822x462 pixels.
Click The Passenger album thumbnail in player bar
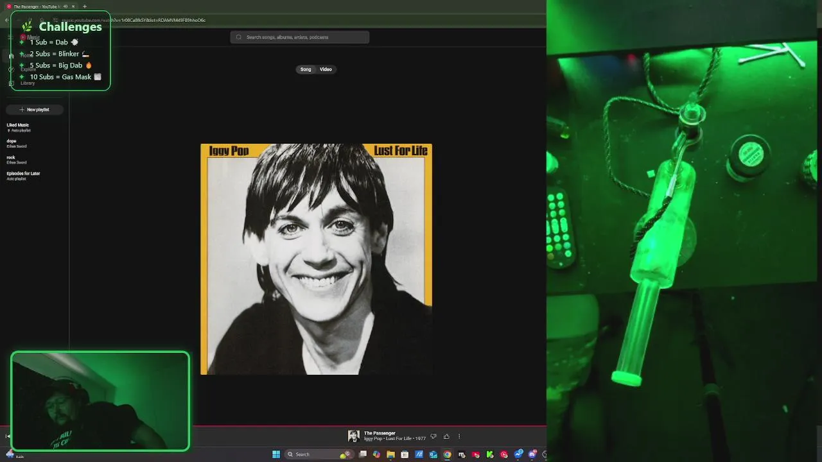tap(353, 436)
